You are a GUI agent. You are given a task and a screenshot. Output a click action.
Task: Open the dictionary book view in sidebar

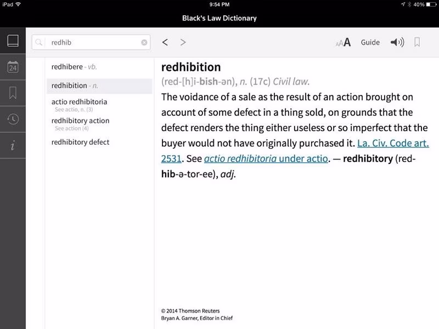(x=13, y=41)
